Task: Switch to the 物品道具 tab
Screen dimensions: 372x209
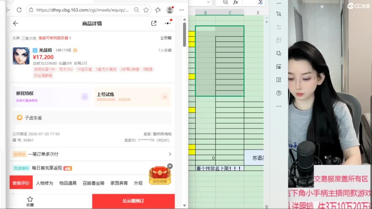Action: coord(68,183)
